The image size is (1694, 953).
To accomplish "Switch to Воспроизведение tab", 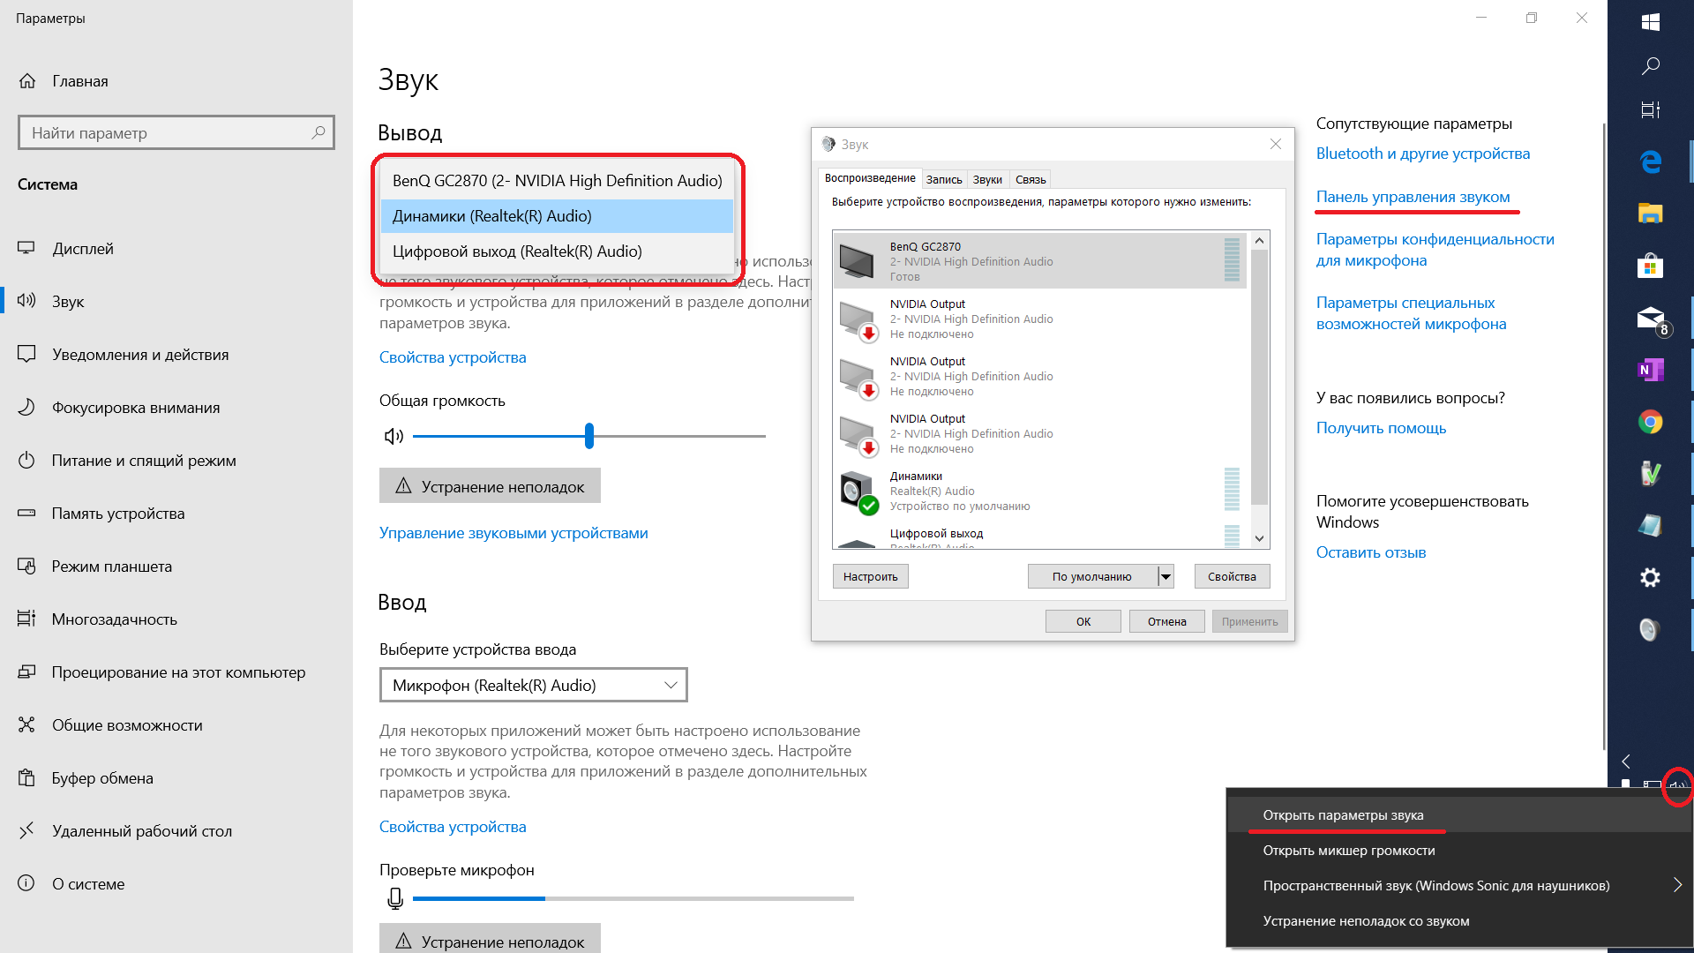I will pos(870,178).
